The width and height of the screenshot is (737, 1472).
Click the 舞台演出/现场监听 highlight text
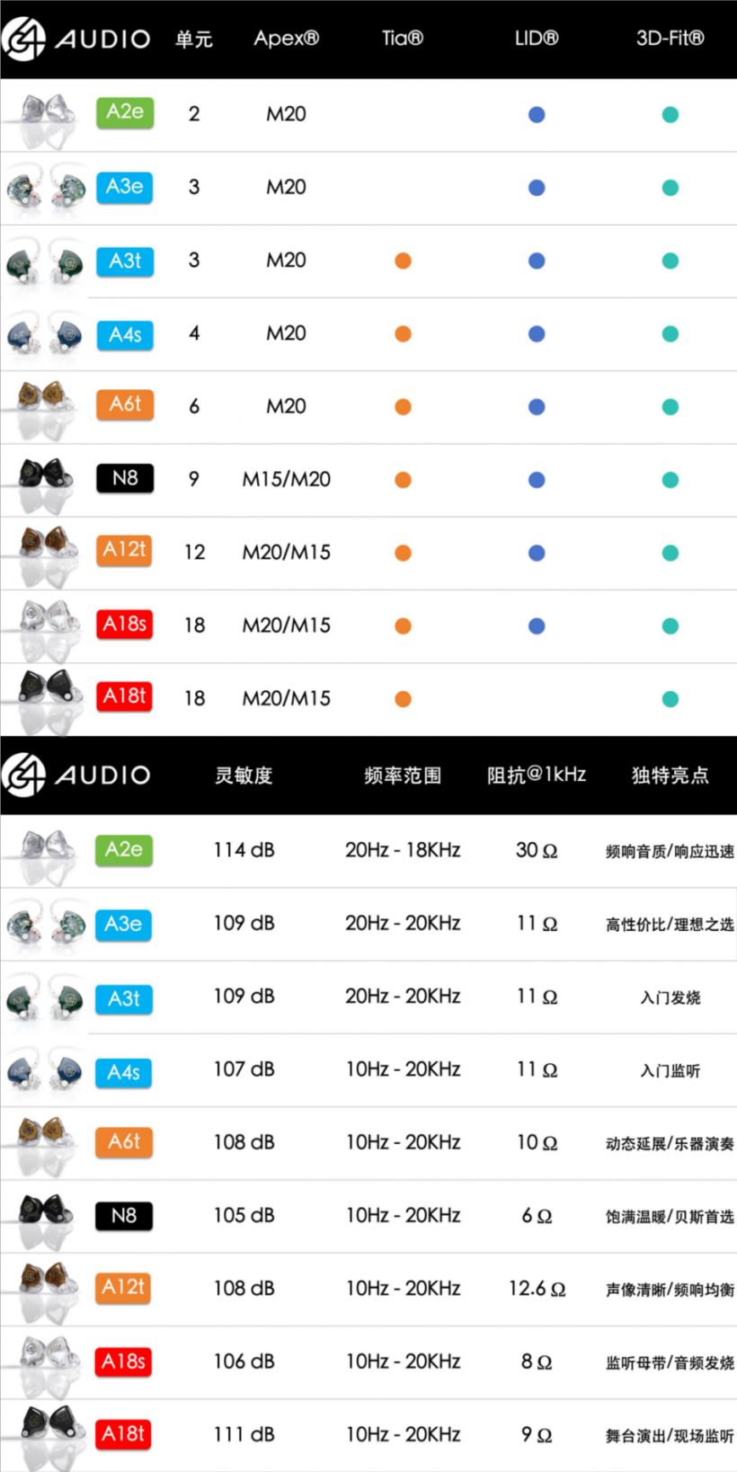(x=670, y=1436)
